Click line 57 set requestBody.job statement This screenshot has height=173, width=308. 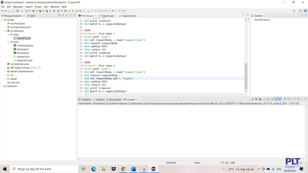click(109, 79)
